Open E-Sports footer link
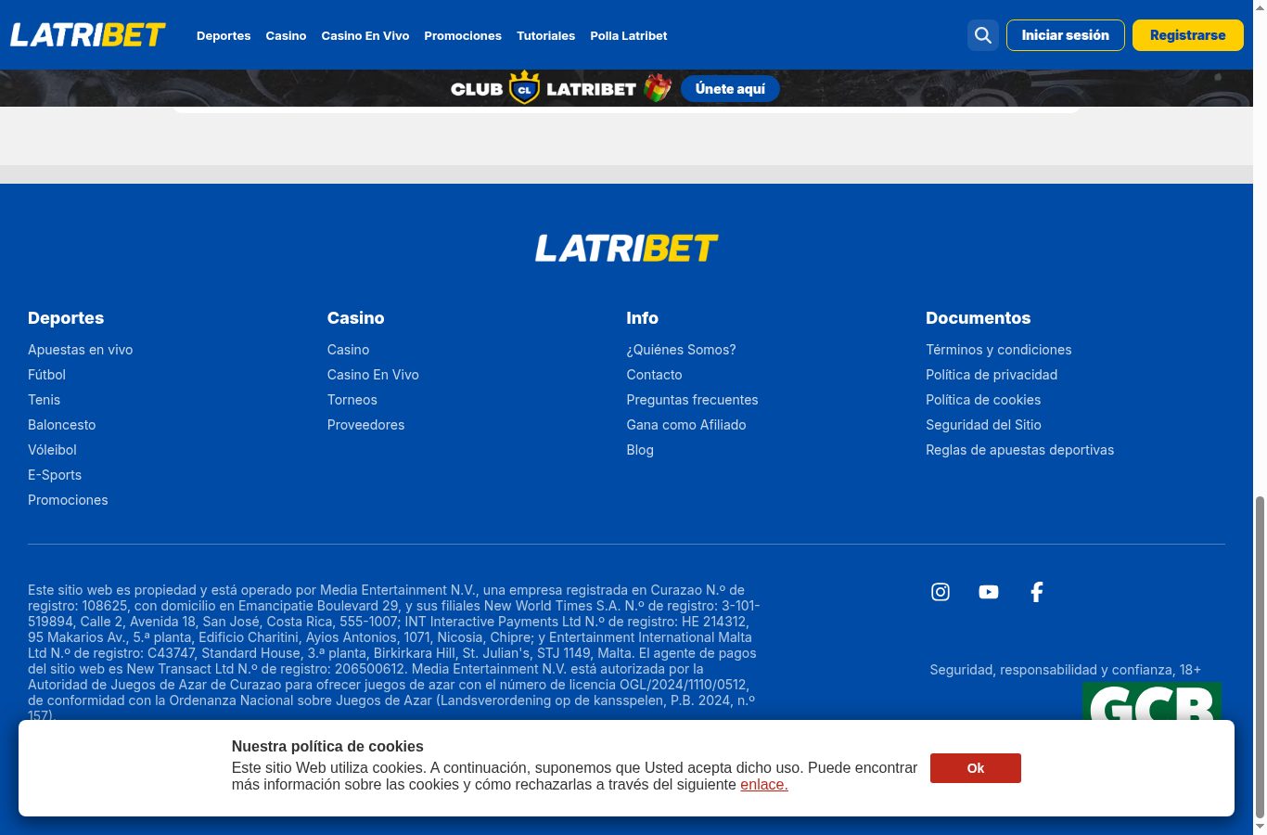This screenshot has height=835, width=1267. tap(55, 475)
